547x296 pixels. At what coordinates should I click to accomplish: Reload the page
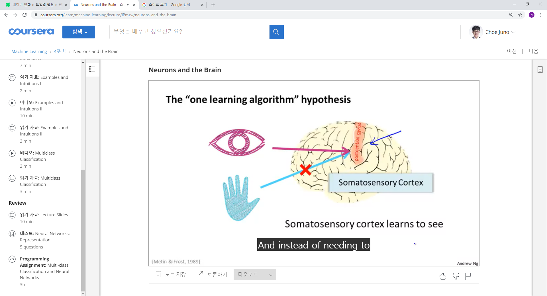click(25, 15)
